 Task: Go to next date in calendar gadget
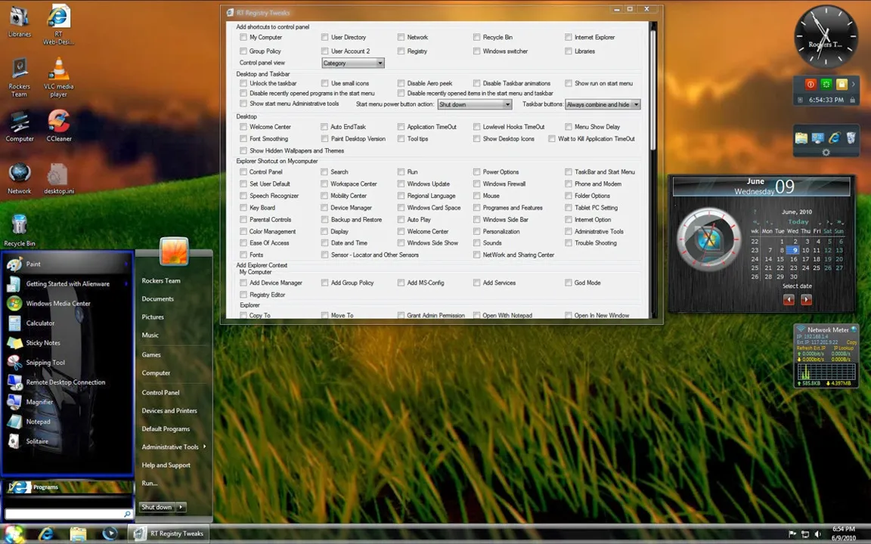[x=807, y=300]
